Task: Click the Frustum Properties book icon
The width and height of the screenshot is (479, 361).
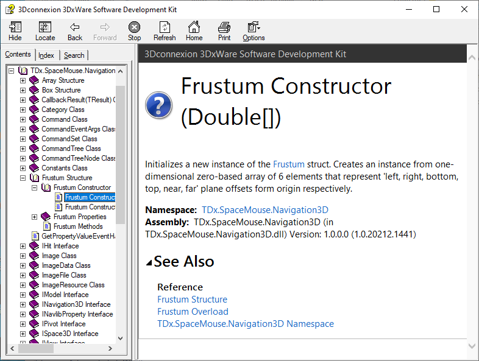Action: point(46,217)
